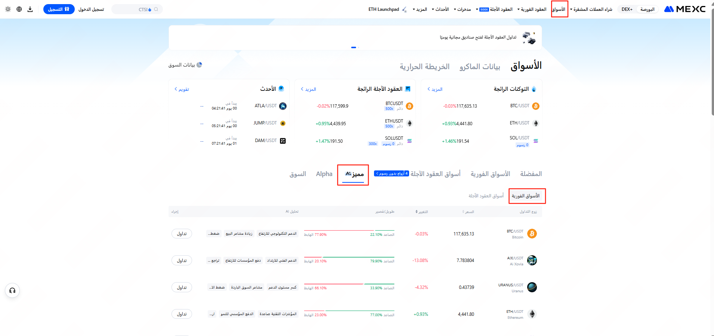Click تداول button for ETH/USDT row
714x336 pixels.
[182, 314]
